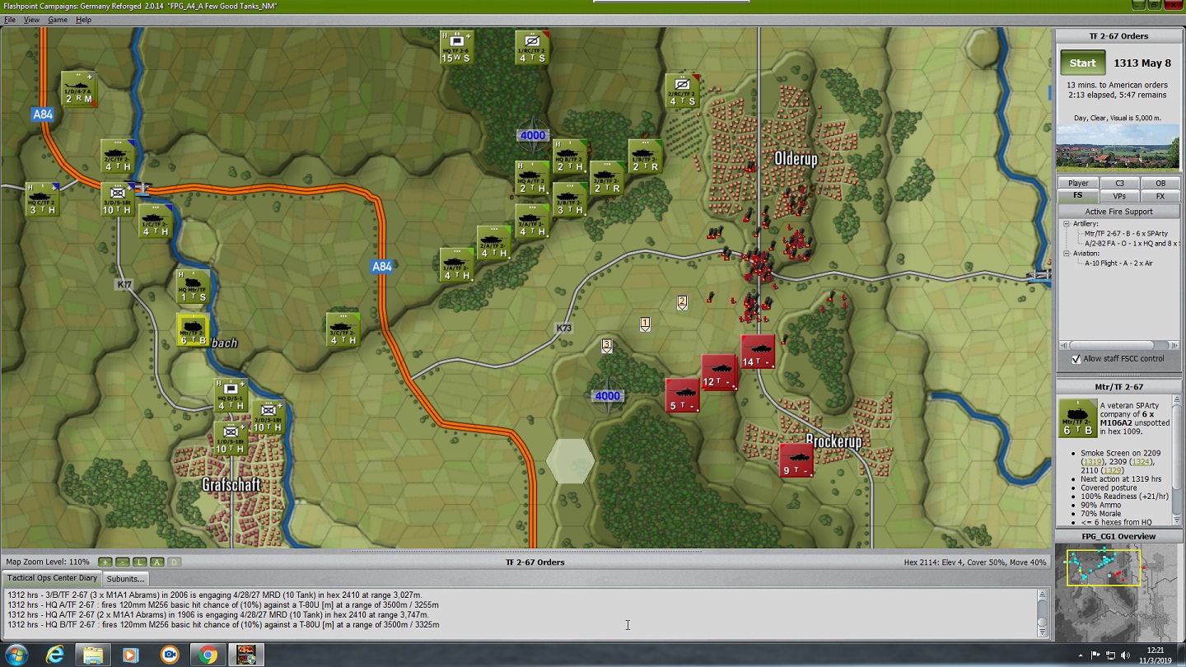Select the 3/A/TF 2 tank unit counter

pos(531,221)
